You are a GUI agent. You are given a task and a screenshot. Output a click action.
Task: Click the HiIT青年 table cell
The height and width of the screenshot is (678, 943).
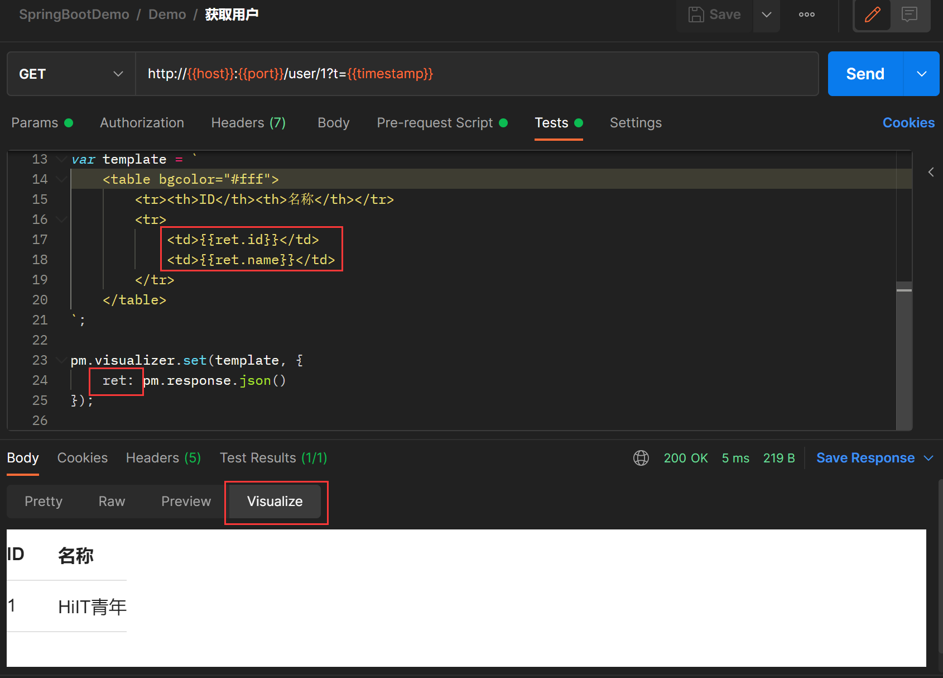click(x=93, y=607)
